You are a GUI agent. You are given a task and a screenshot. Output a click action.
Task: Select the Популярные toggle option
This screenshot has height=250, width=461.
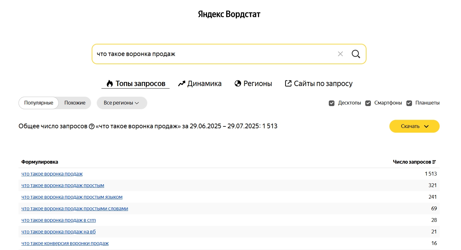[x=38, y=103]
